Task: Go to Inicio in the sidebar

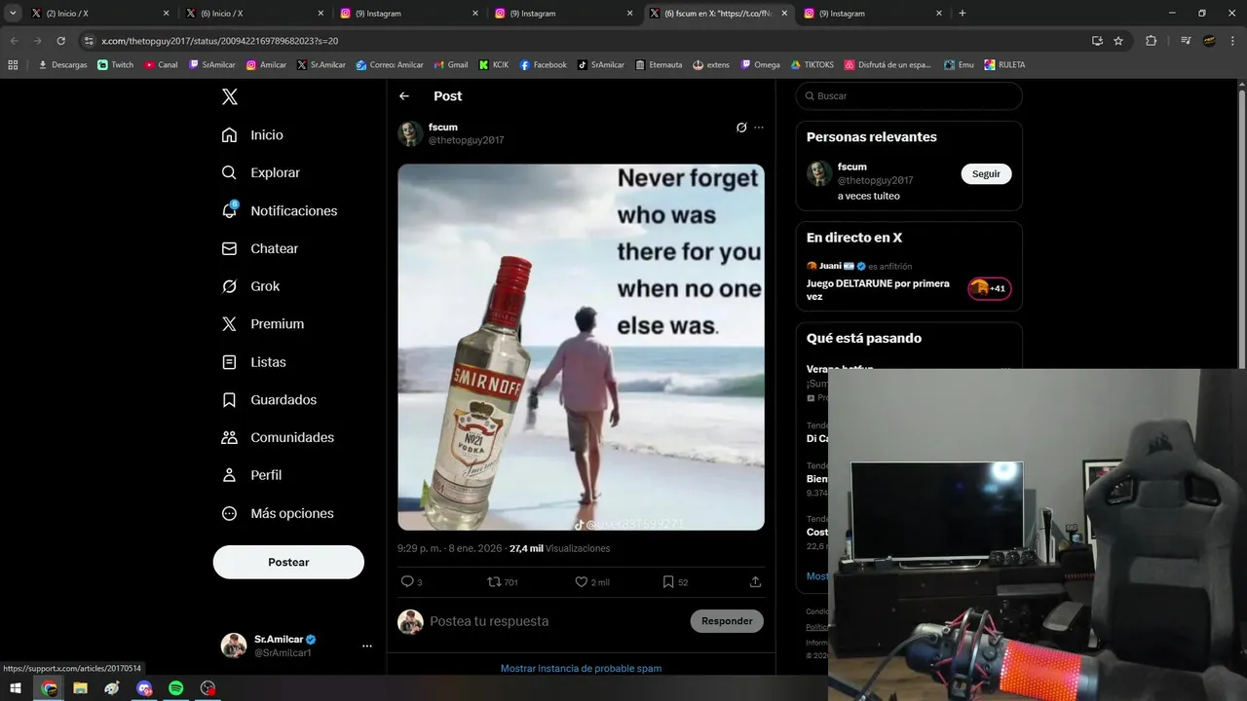Action: pos(252,134)
